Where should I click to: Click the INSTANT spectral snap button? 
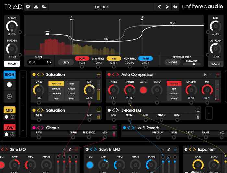pos(173,62)
